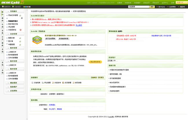Viewport: 188px width, 120px height.
Task: Click 【新增】 in the 快捷操作 header
Action: point(94,77)
